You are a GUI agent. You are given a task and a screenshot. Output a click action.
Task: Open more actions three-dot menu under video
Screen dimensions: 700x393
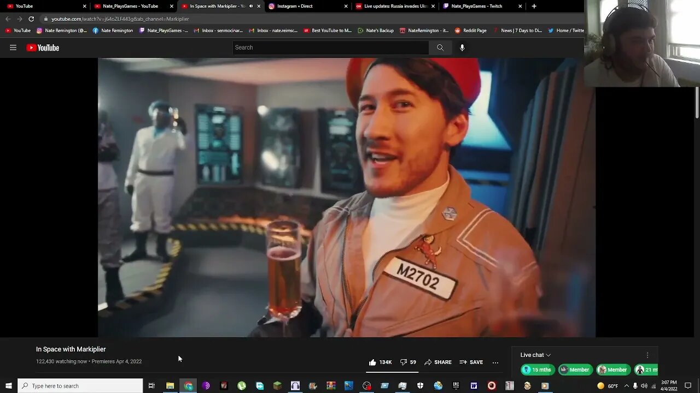[495, 362]
